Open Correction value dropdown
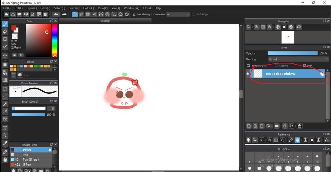The image size is (331, 172). tap(188, 14)
